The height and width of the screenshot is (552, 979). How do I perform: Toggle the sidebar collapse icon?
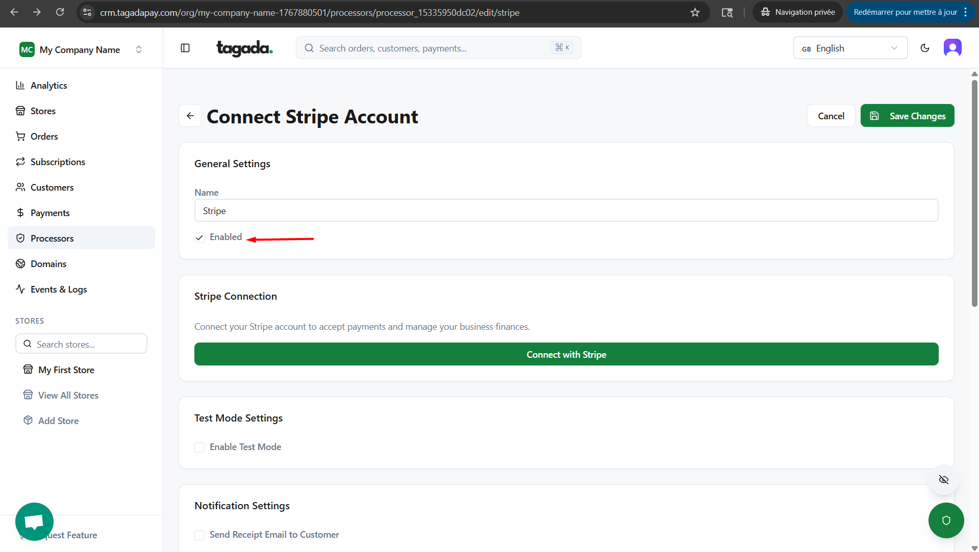coord(185,48)
